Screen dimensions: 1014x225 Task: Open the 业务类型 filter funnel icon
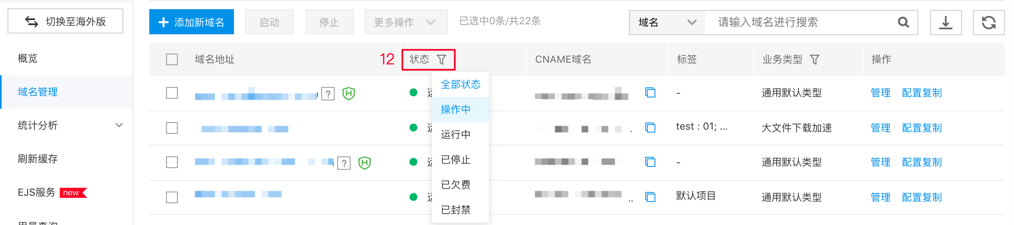pos(814,60)
